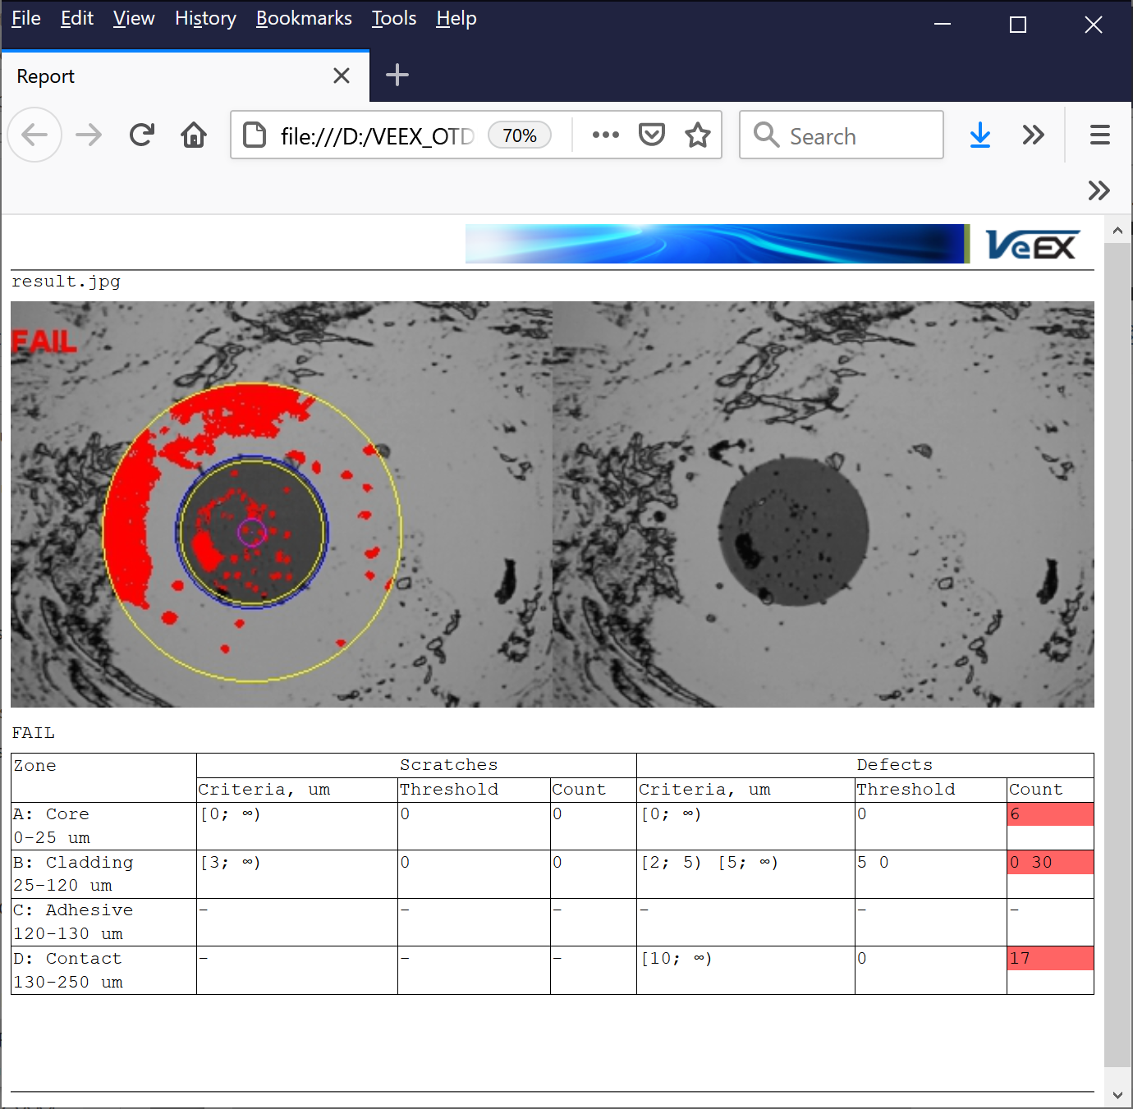Close the Report tab
1133x1109 pixels.
tap(342, 76)
